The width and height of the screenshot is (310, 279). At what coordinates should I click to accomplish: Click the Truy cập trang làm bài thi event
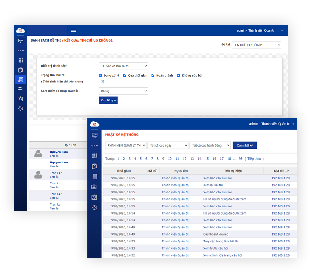(x=221, y=241)
